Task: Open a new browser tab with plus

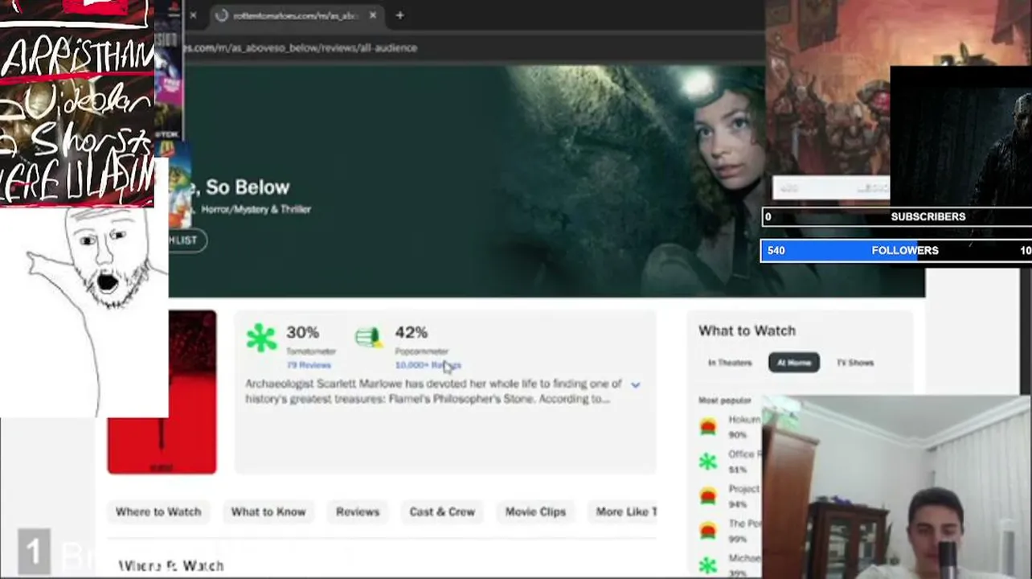Action: (399, 15)
